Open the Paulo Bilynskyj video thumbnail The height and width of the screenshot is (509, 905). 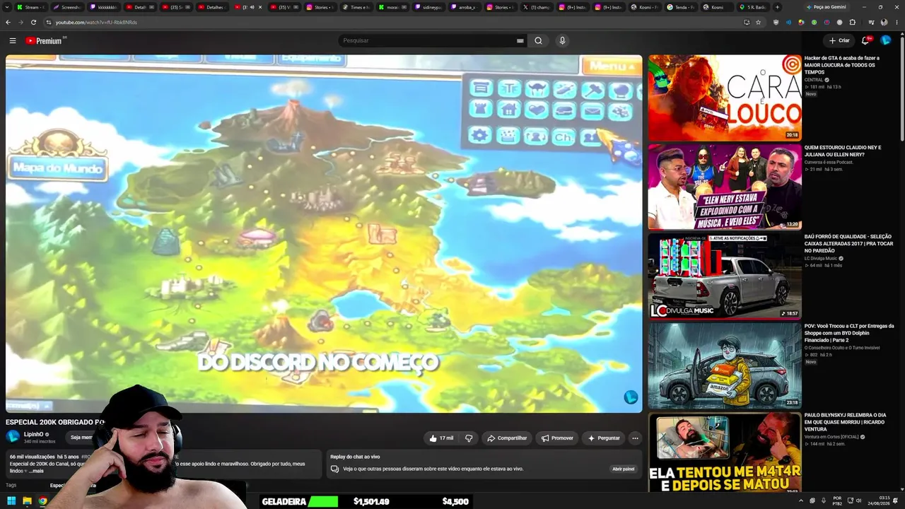(725, 452)
